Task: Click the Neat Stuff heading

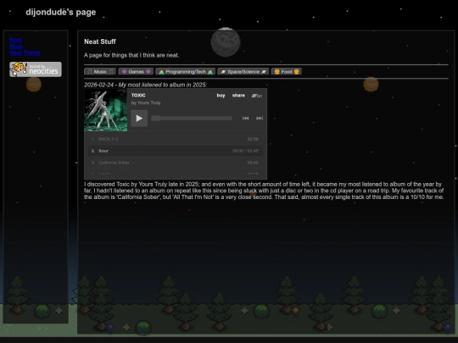Action: (100, 41)
